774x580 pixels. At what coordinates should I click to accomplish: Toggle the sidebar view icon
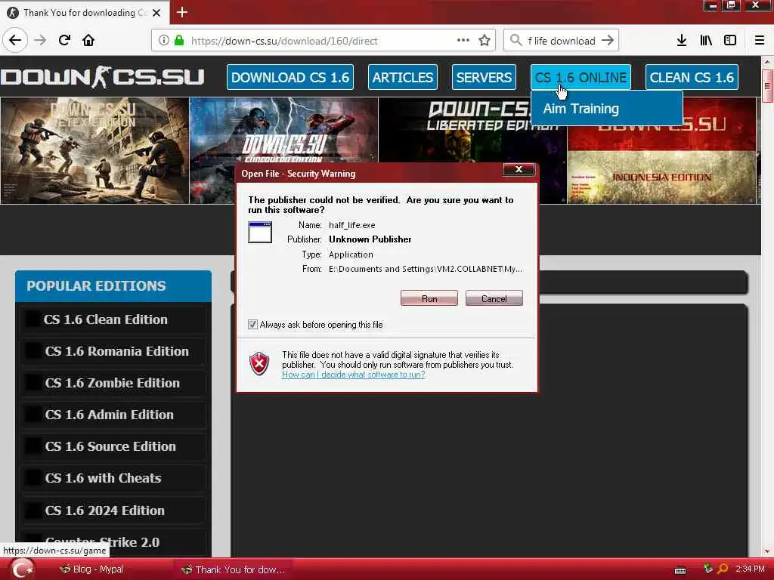pyautogui.click(x=730, y=40)
